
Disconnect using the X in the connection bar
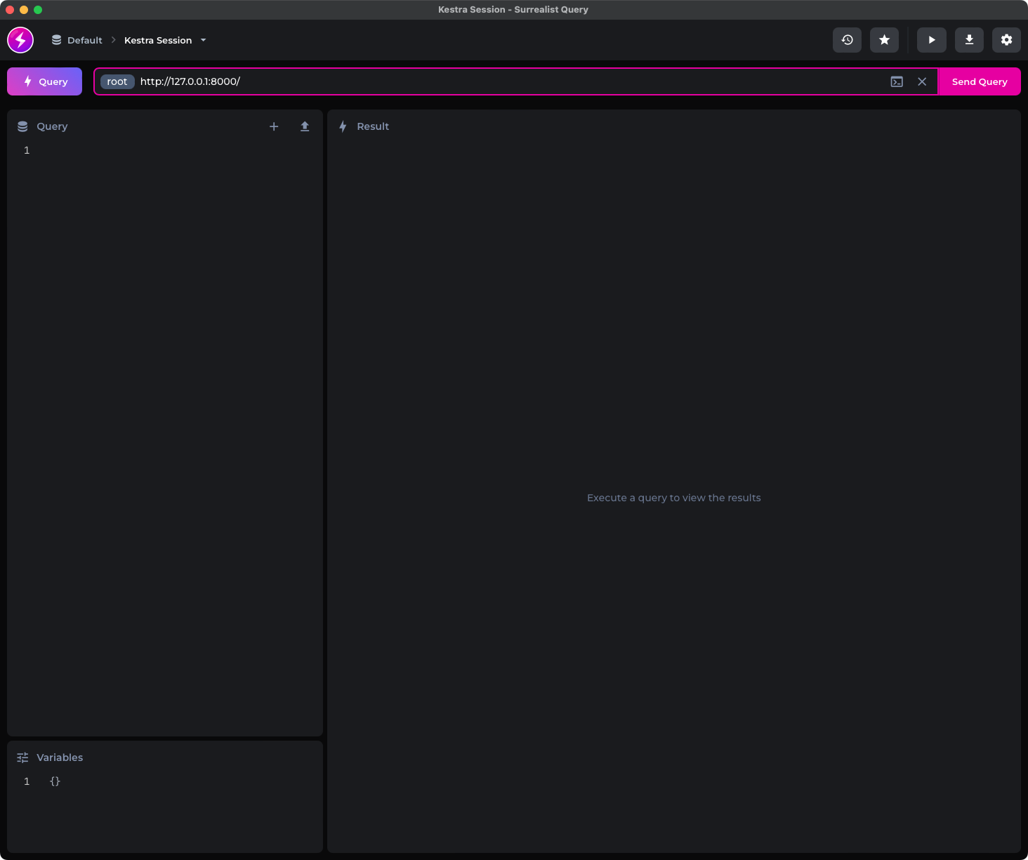coord(922,81)
